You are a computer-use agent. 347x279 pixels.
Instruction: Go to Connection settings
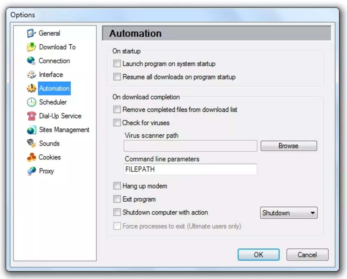(x=54, y=61)
